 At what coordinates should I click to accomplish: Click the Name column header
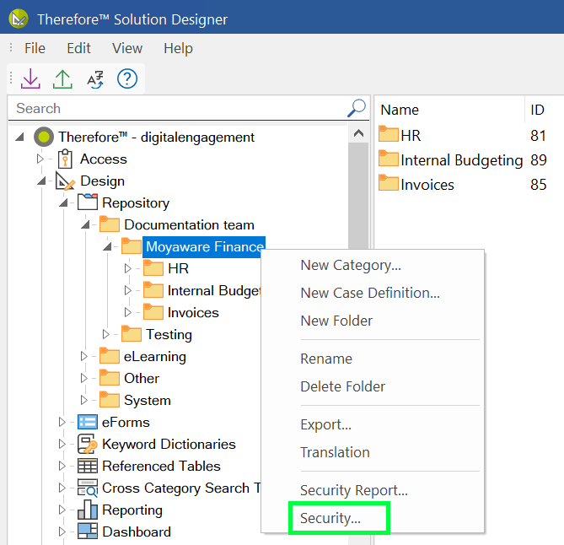[400, 110]
